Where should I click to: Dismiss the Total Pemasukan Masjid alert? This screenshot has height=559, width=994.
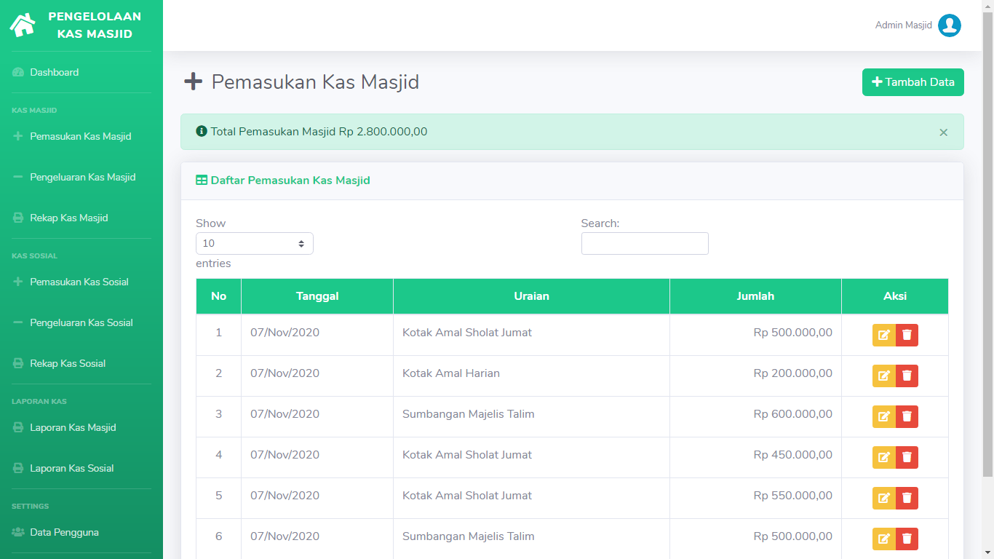click(x=943, y=132)
